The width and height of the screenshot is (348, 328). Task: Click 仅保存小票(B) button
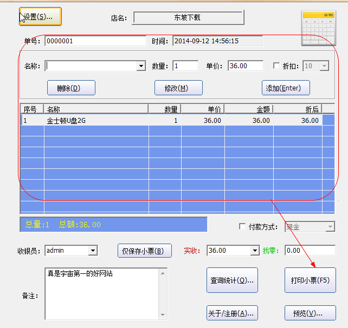(145, 251)
